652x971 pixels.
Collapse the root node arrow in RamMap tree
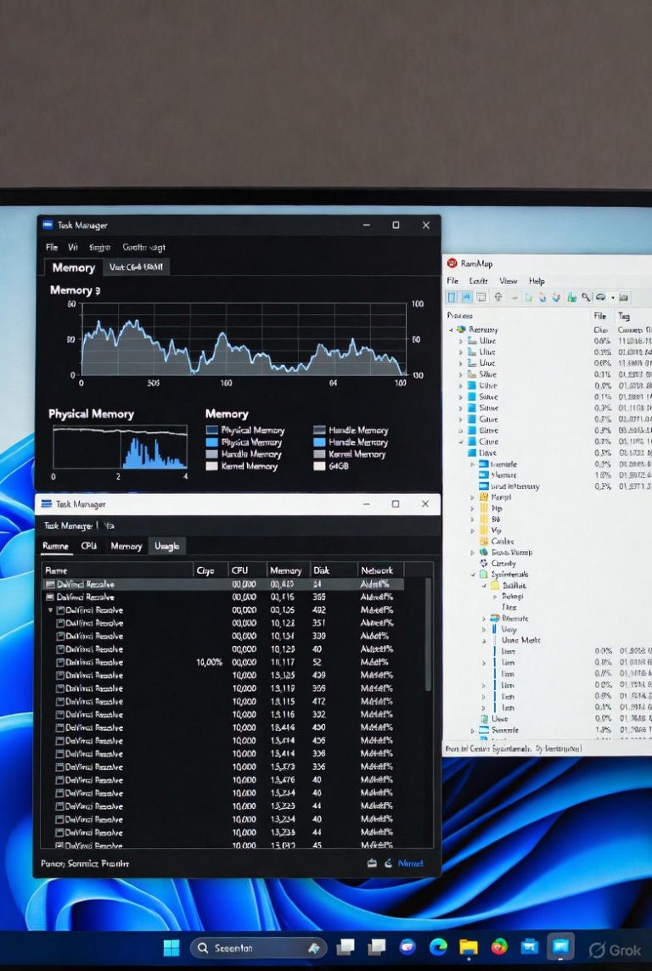[452, 330]
